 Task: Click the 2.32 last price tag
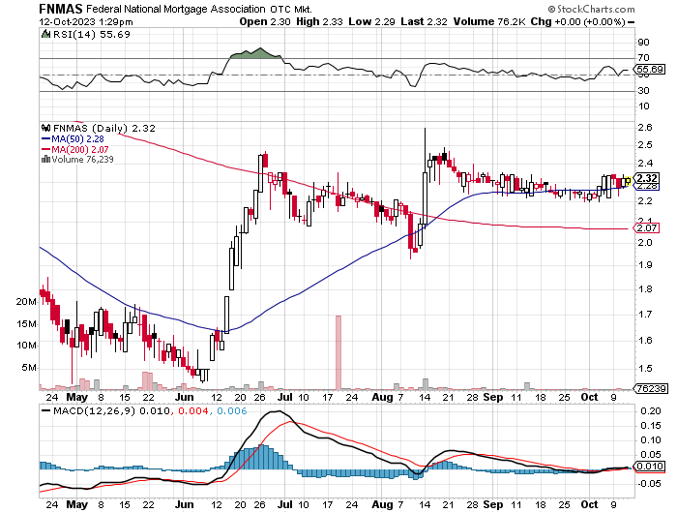tap(647, 178)
